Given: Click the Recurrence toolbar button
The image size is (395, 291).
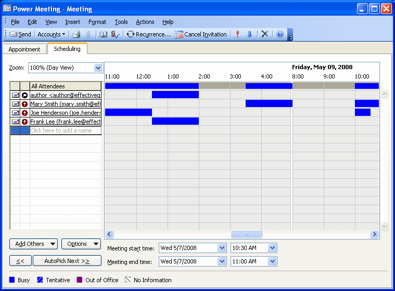Looking at the screenshot, I should (149, 34).
